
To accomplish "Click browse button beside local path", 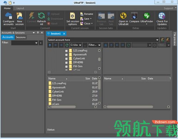I will 85,45.
